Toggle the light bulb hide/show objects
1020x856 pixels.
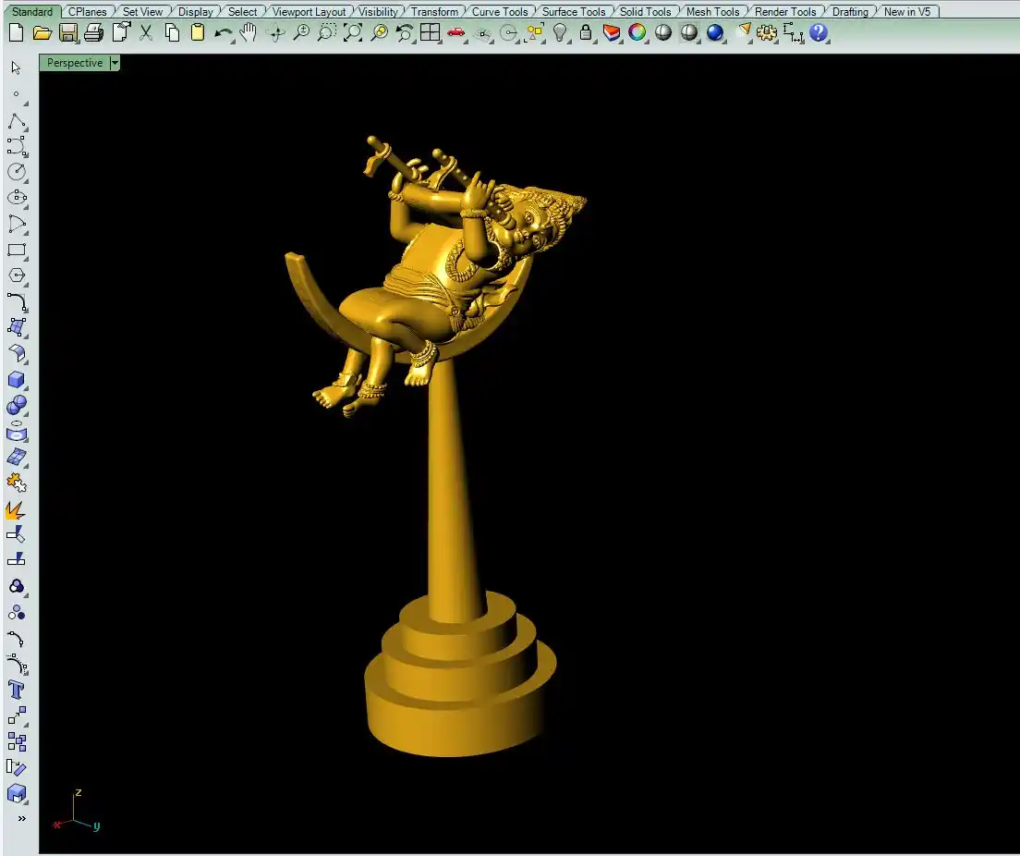click(x=560, y=33)
